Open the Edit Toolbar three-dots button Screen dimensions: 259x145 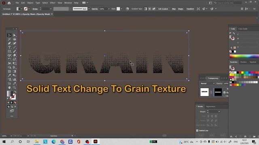pos(12,116)
